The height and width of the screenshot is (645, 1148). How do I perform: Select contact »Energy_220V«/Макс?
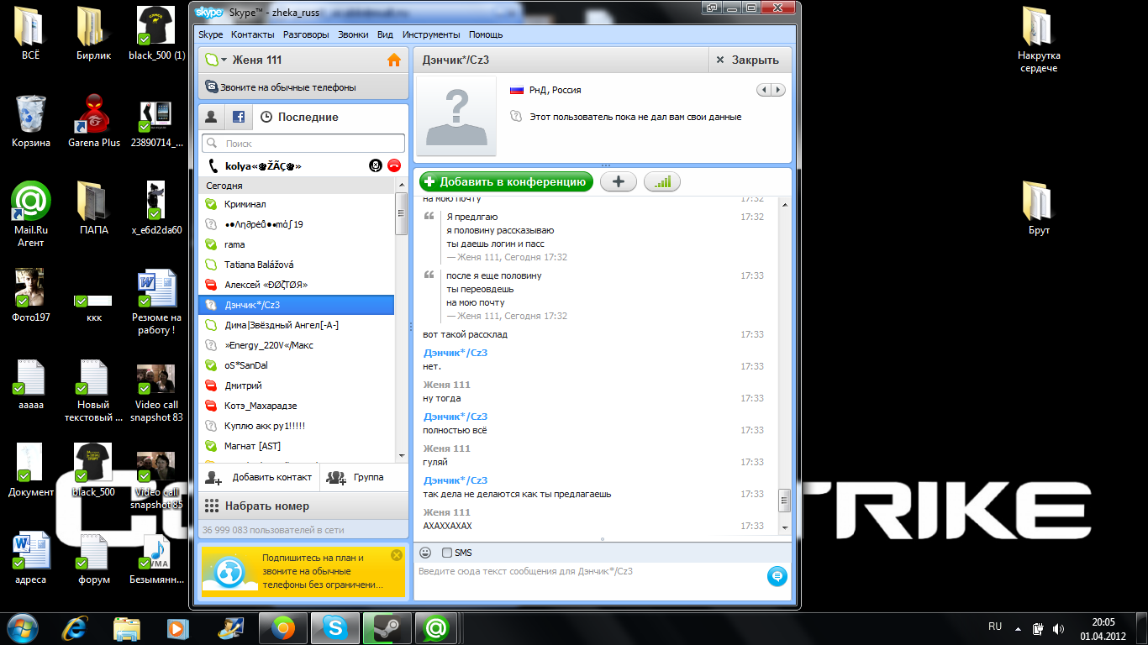tap(297, 345)
